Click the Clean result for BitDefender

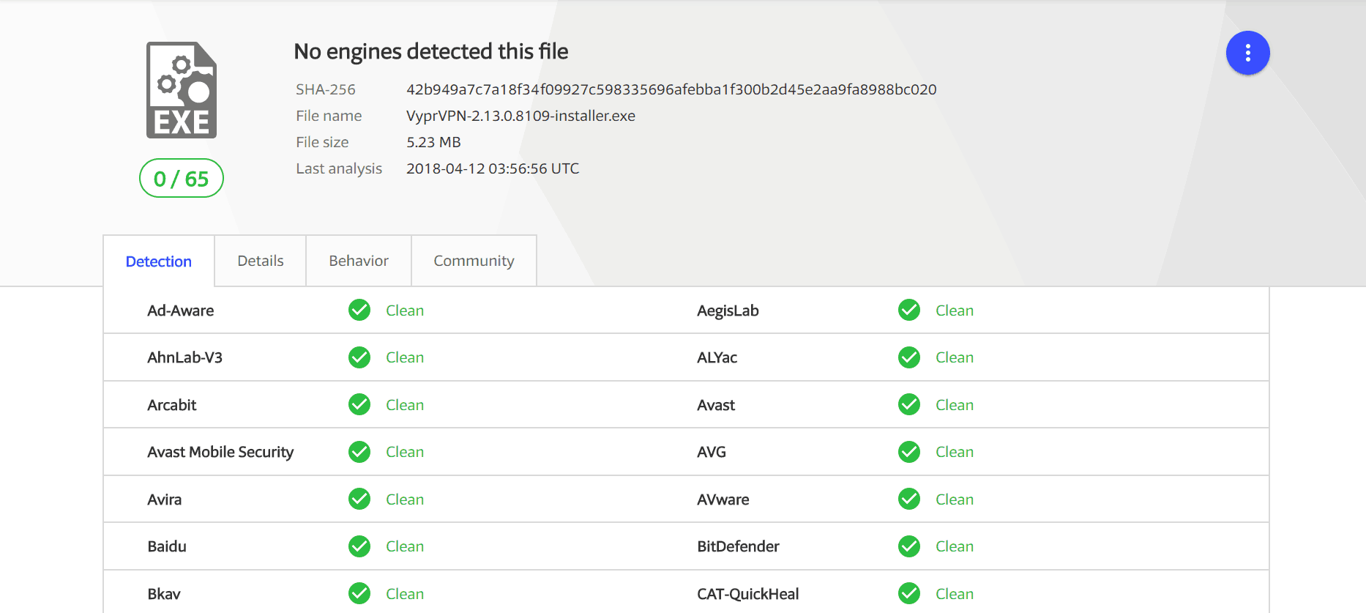(x=955, y=546)
